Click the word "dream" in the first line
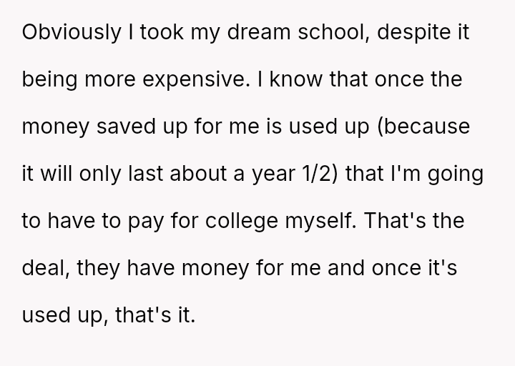The image size is (515, 366). (234, 18)
